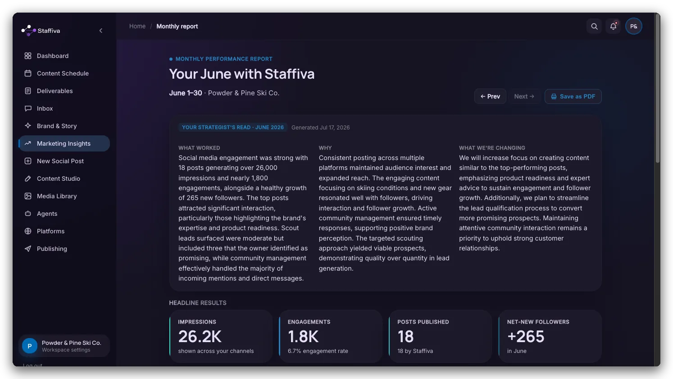Click the blue P workspace avatar
Screen dimensions: 673x379
click(30, 346)
